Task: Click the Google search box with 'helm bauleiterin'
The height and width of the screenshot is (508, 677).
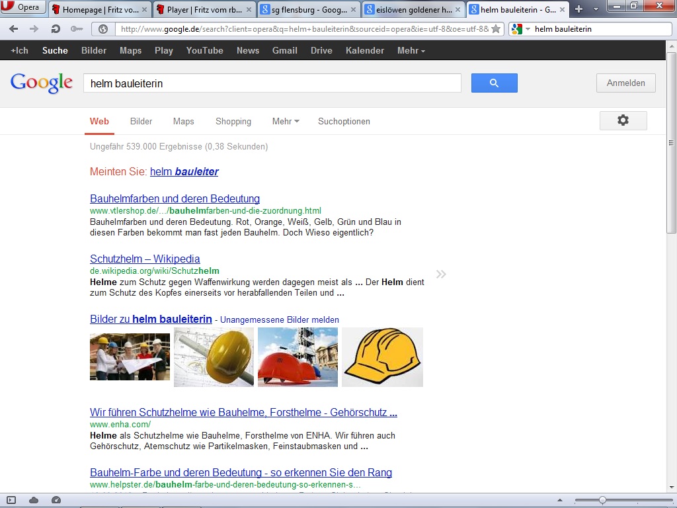Action: (x=272, y=83)
